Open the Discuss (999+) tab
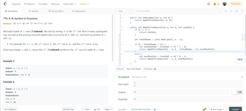The width and height of the screenshot is (246, 111). [x=56, y=11]
